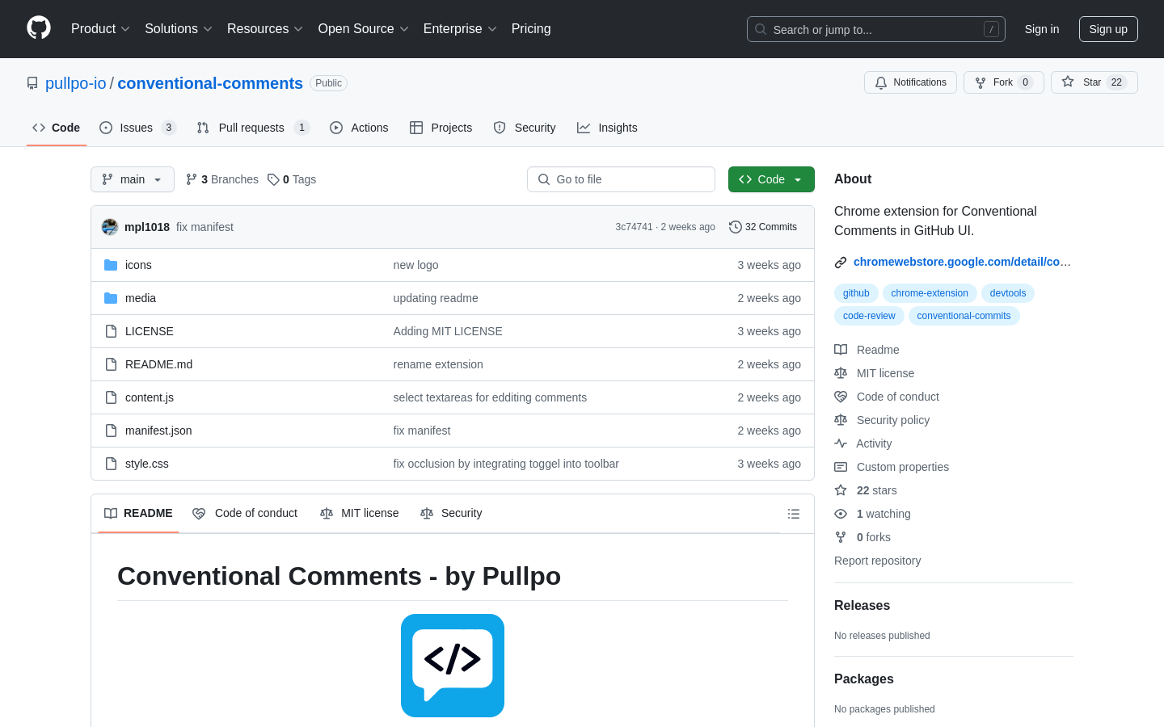Click the code-review topic tag

[869, 316]
